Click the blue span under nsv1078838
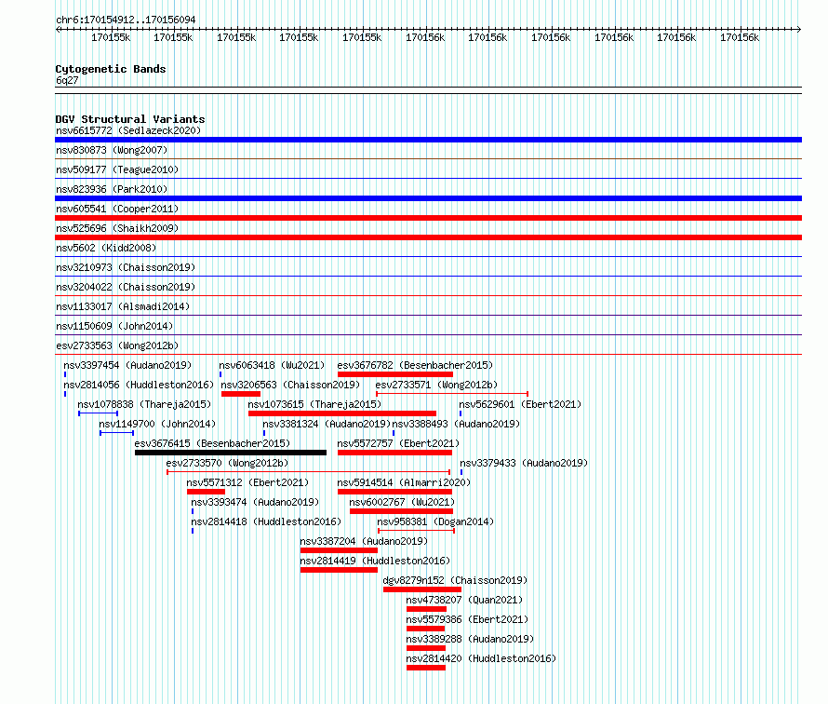Viewport: 828px width, 704px height. pos(99,413)
